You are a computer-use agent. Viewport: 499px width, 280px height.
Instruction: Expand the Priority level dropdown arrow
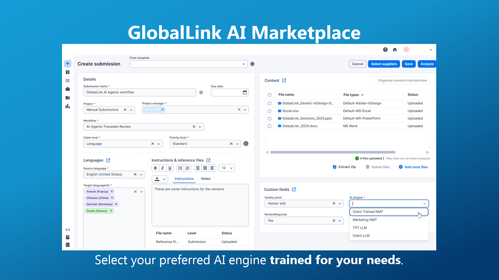tap(237, 144)
